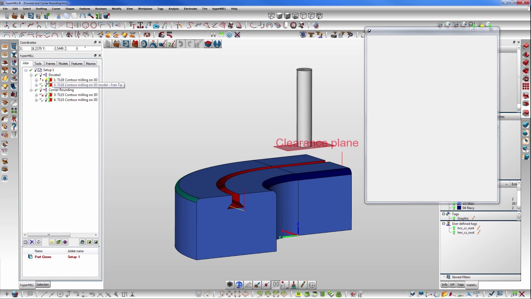Click the hyperMILL '2i' info icon

coord(171,44)
